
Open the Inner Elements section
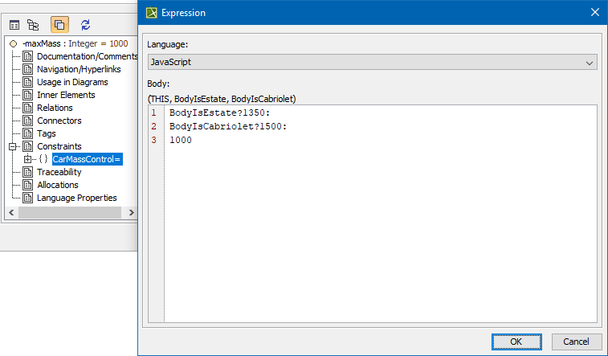66,95
